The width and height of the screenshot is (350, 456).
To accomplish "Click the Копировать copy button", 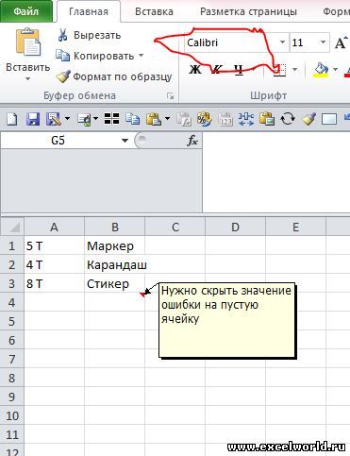I will pos(94,56).
